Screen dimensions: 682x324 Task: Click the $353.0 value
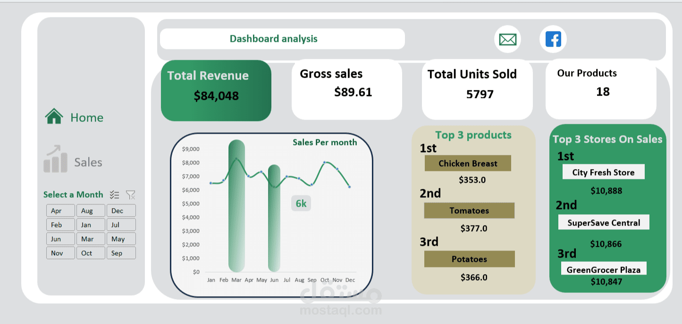point(472,180)
